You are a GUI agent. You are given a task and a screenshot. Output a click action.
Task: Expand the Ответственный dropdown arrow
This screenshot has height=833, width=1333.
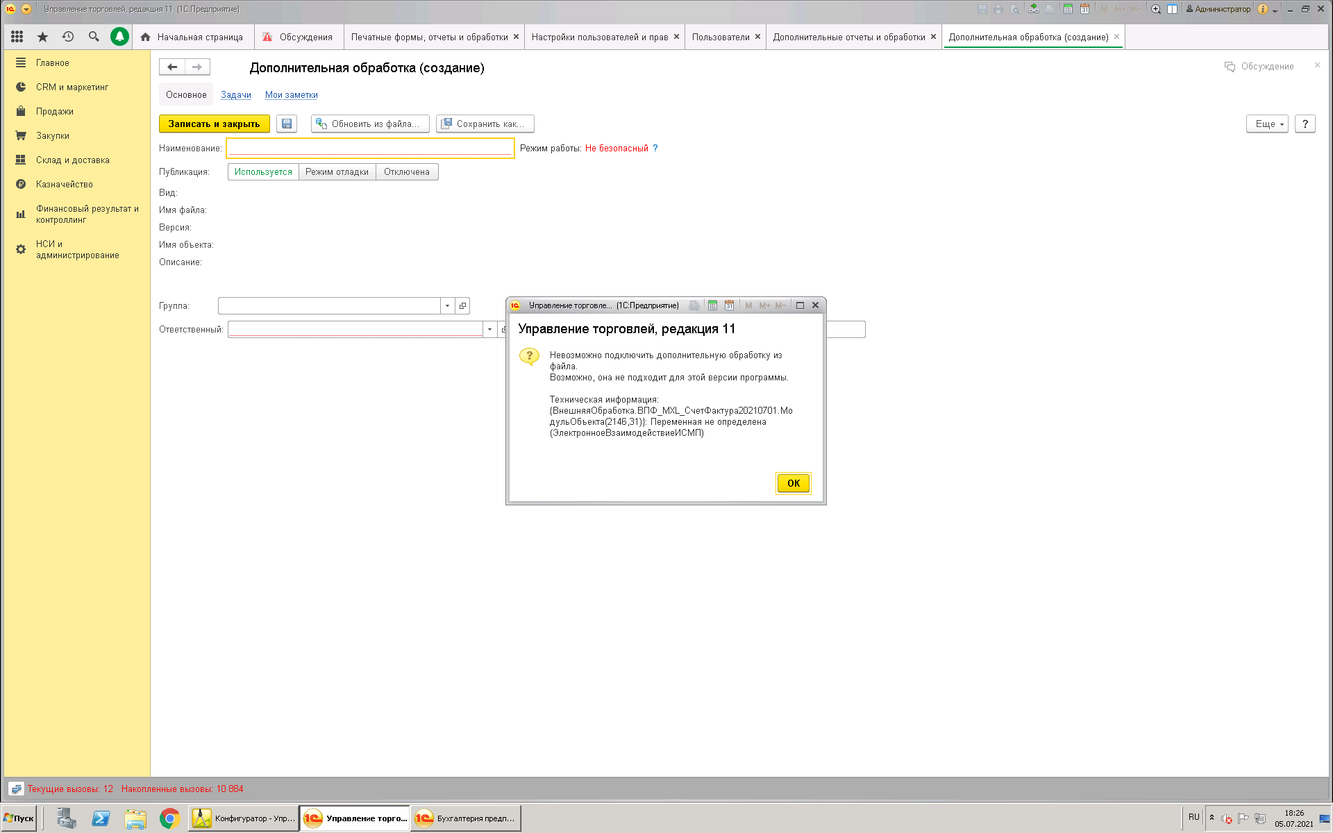click(x=489, y=329)
